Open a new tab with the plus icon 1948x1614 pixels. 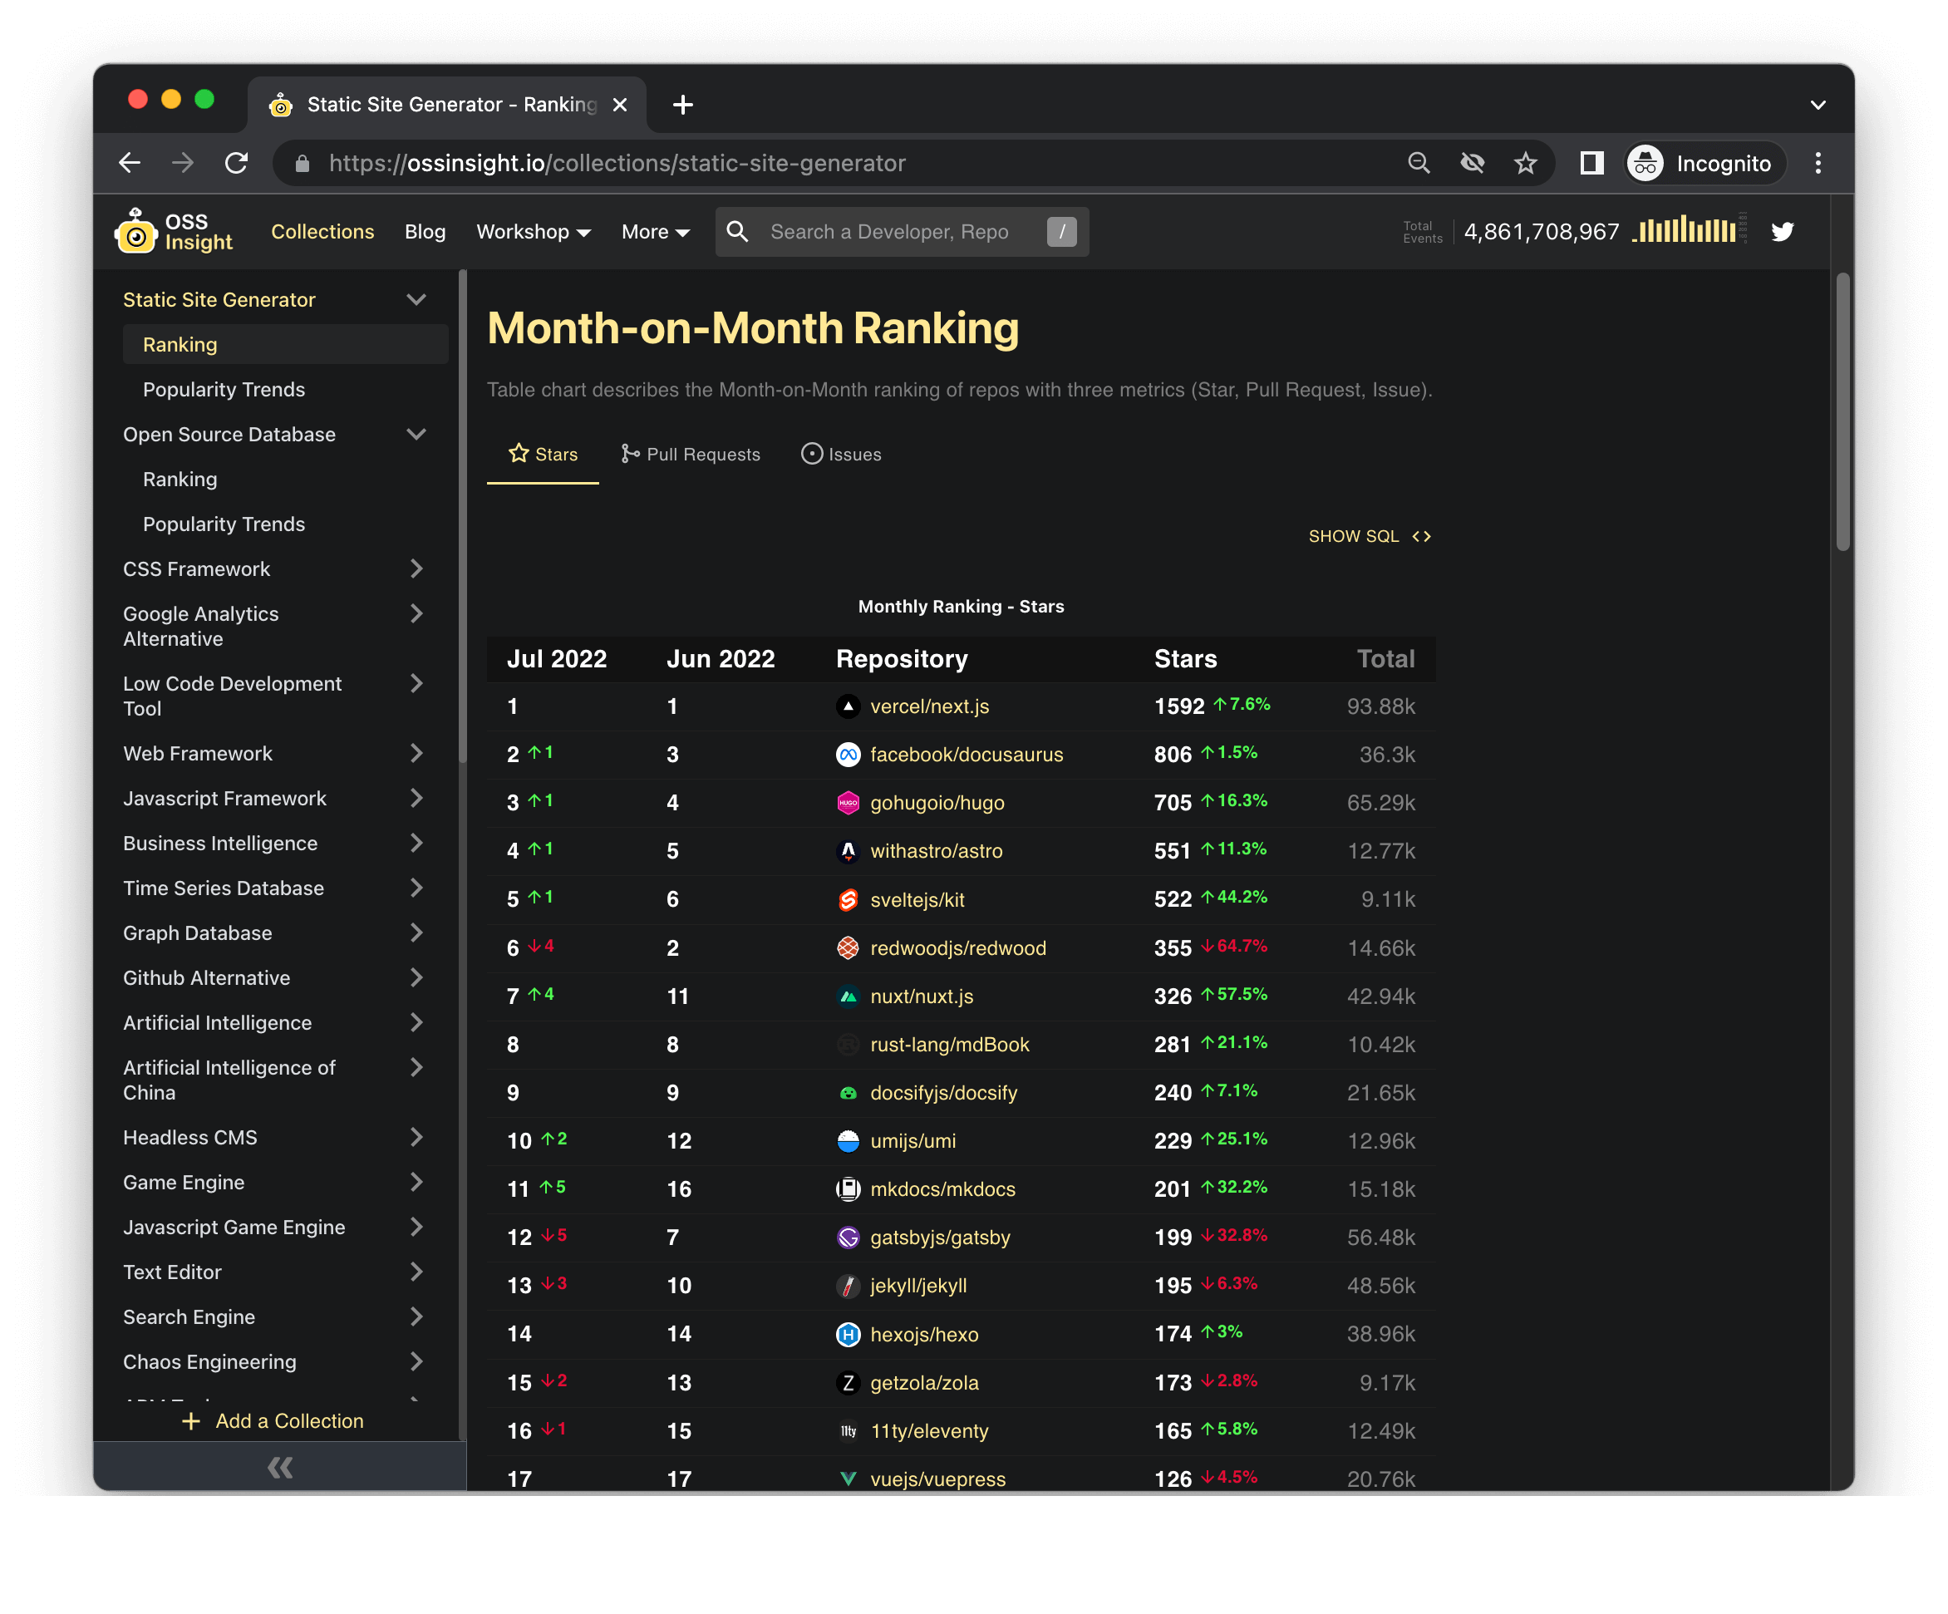(683, 105)
